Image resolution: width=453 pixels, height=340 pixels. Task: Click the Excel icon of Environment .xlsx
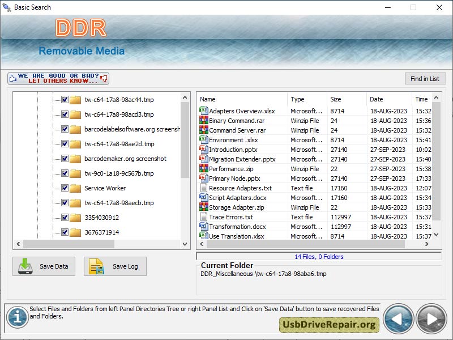pos(204,139)
